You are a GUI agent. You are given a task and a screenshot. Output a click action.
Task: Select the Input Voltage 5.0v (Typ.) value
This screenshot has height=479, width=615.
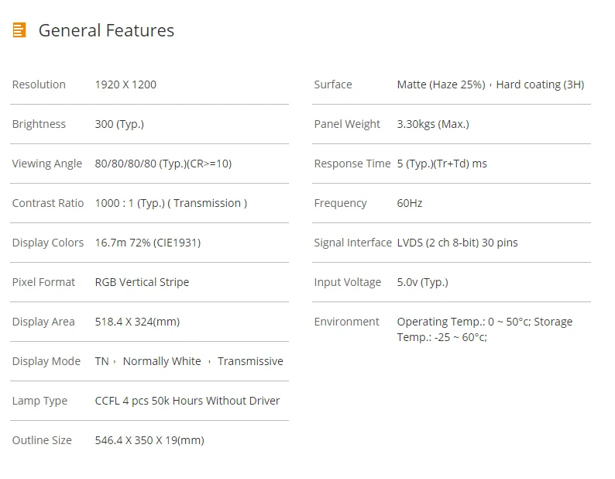(x=422, y=282)
